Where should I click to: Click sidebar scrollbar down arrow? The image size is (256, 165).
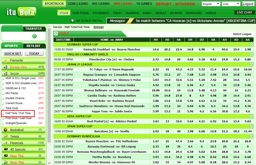49,163
